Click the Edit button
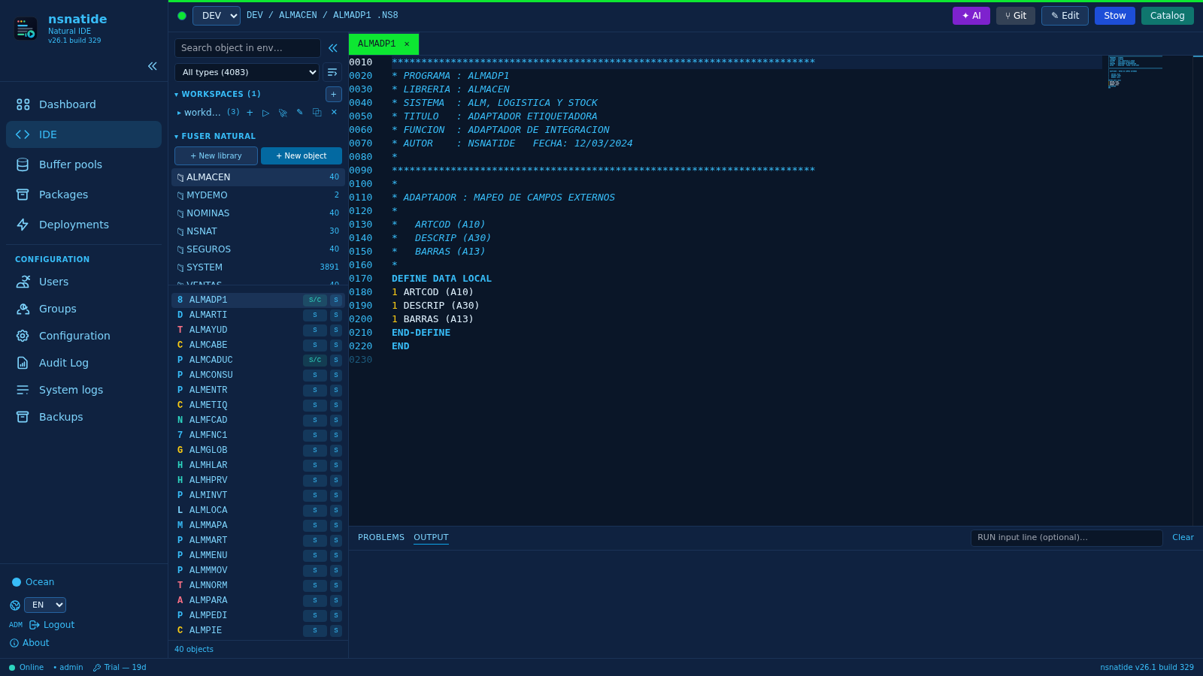Screen dimensions: 1203x676 point(1065,16)
